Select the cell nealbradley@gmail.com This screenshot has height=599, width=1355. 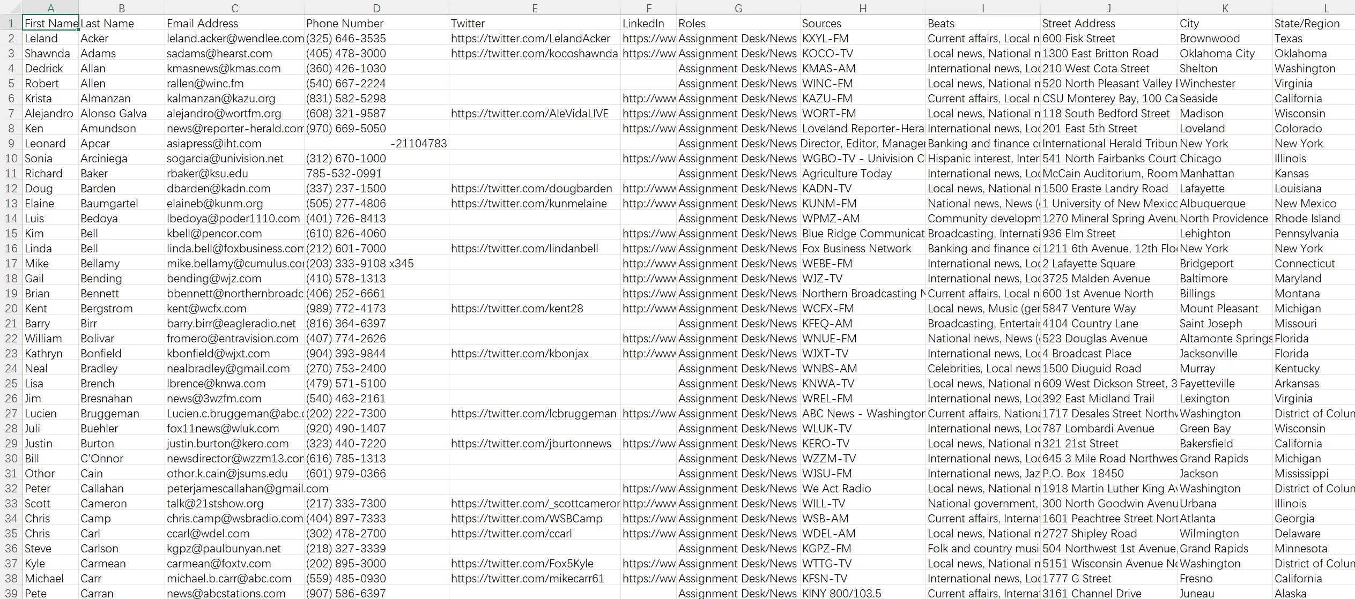coord(234,369)
